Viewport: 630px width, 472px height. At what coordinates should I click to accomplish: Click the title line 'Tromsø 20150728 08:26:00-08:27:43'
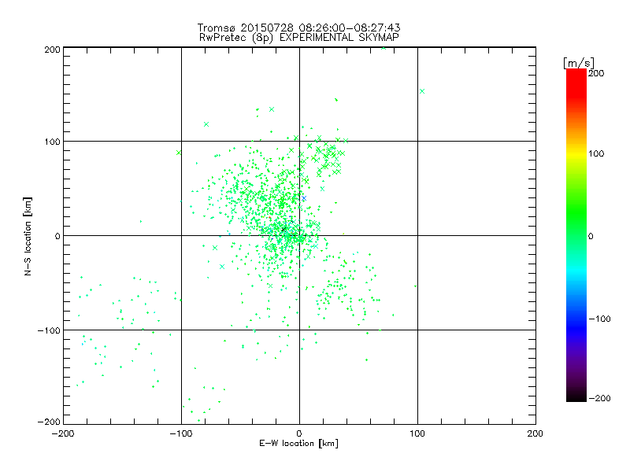(x=298, y=28)
